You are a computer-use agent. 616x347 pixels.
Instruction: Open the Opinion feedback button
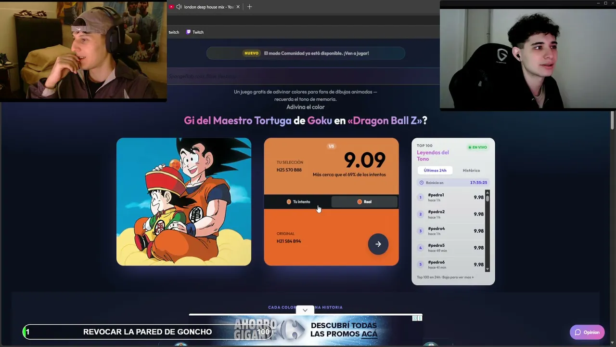pos(587,332)
